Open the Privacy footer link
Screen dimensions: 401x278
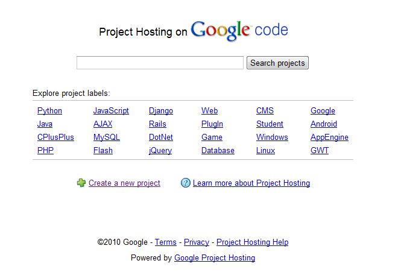197,242
